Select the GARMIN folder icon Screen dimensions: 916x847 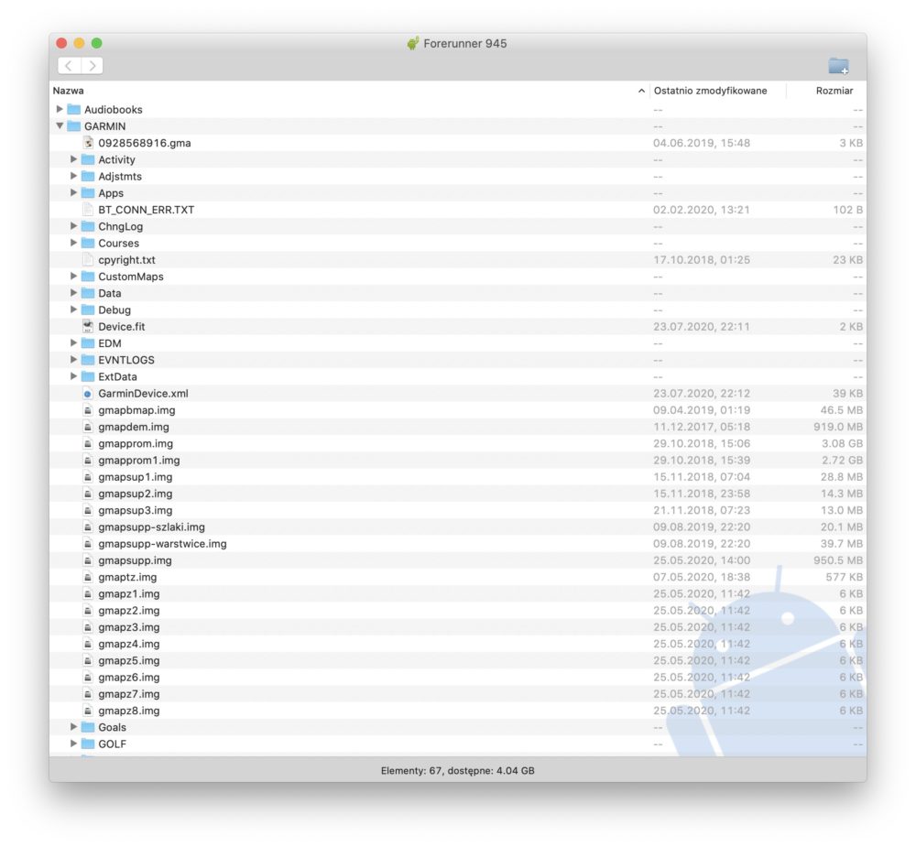pyautogui.click(x=73, y=126)
